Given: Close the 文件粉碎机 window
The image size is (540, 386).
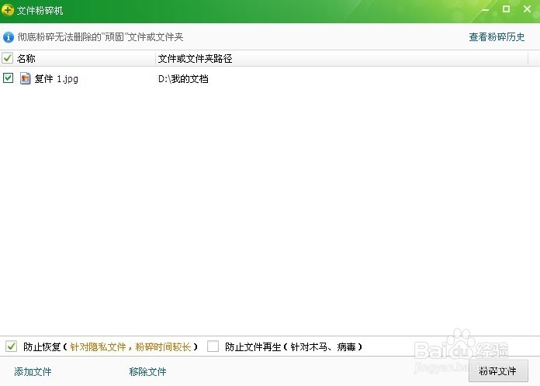Looking at the screenshot, I should pos(527,9).
